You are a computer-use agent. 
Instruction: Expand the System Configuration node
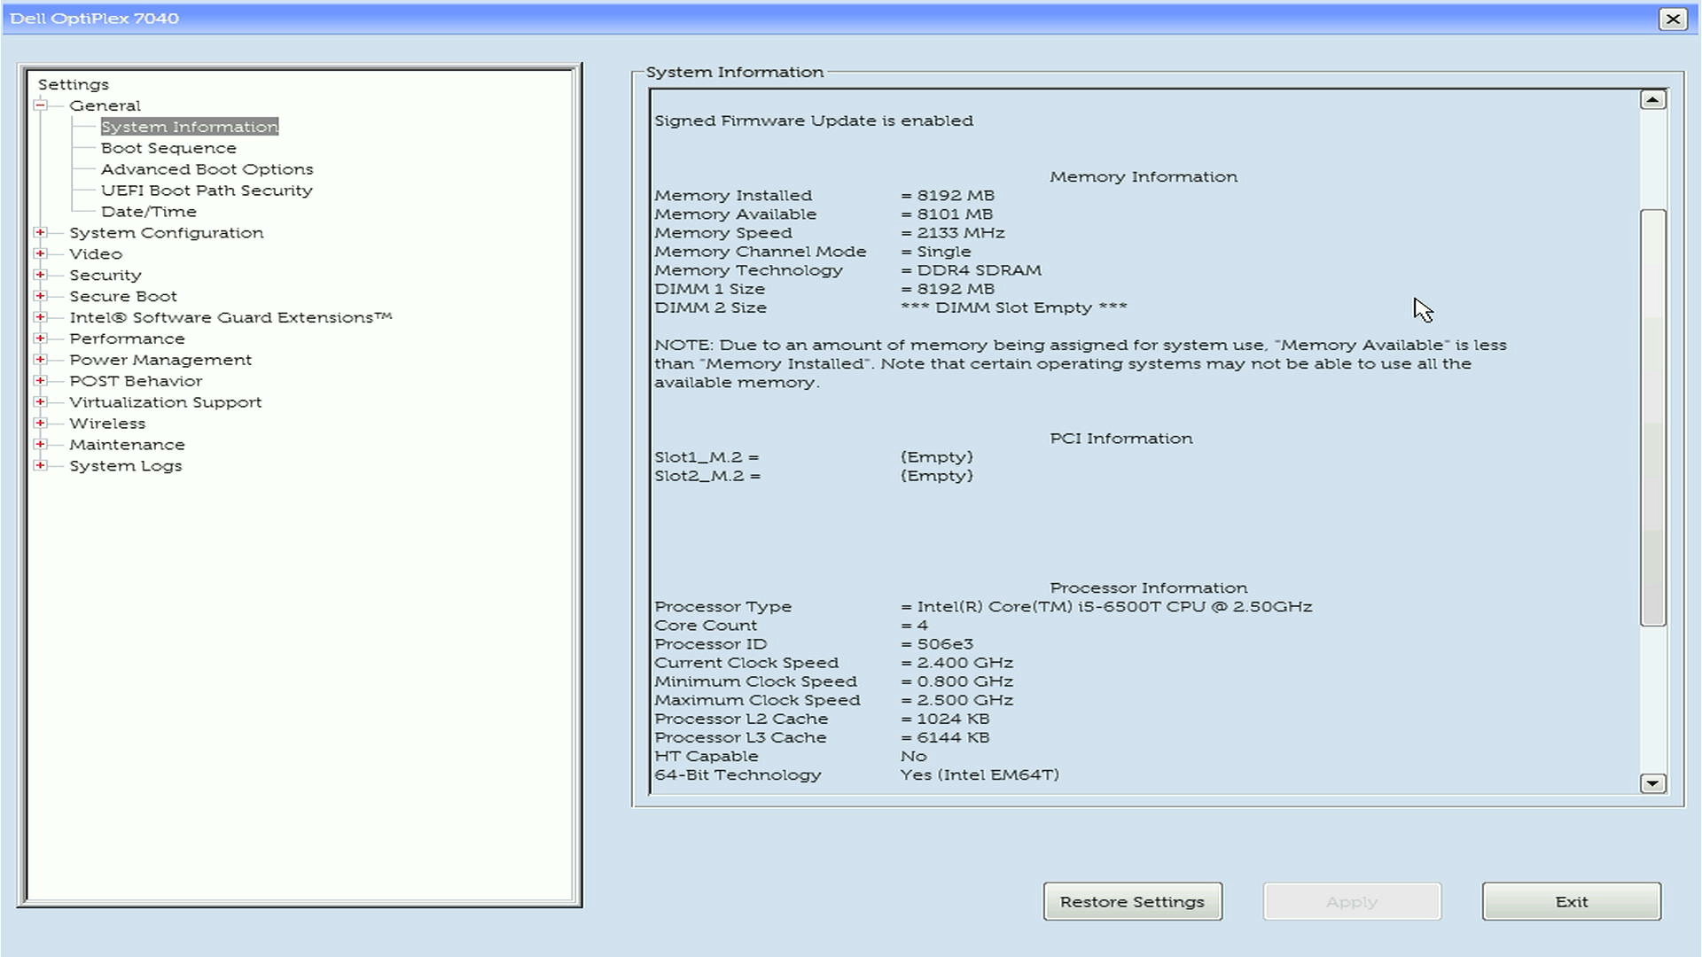pos(40,233)
